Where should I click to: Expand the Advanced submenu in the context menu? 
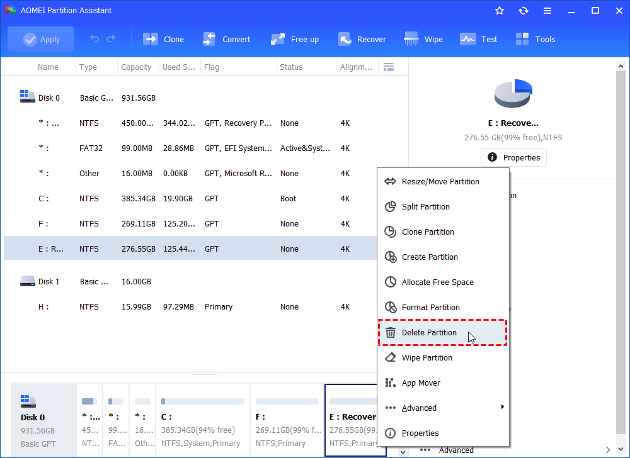(x=420, y=408)
